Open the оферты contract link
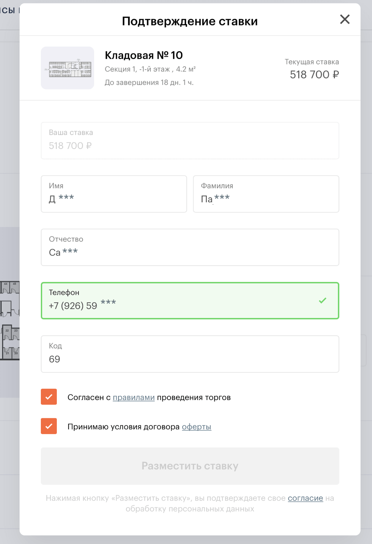 point(196,427)
